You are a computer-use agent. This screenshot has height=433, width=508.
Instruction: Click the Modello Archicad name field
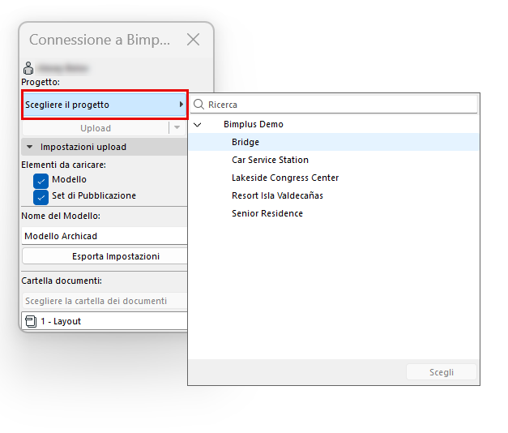coord(105,236)
